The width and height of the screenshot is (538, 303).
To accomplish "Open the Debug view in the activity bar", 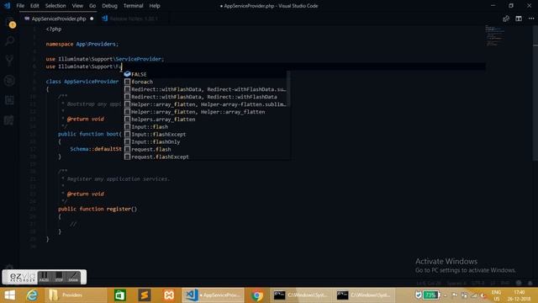I will point(9,81).
